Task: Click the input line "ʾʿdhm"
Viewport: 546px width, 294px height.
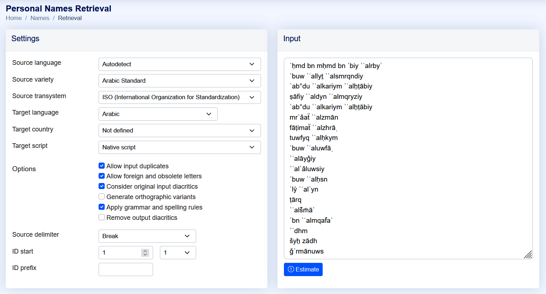Action: click(299, 231)
